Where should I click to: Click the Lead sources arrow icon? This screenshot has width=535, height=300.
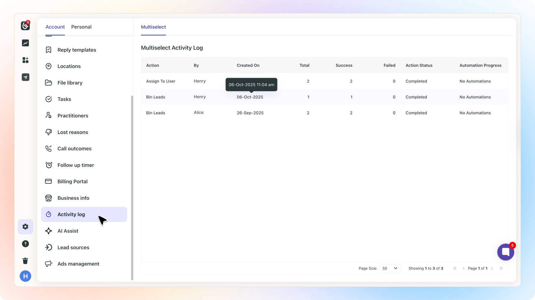49,247
